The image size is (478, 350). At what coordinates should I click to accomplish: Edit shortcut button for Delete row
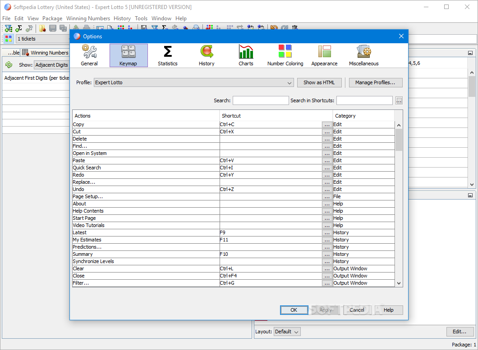[x=327, y=139]
